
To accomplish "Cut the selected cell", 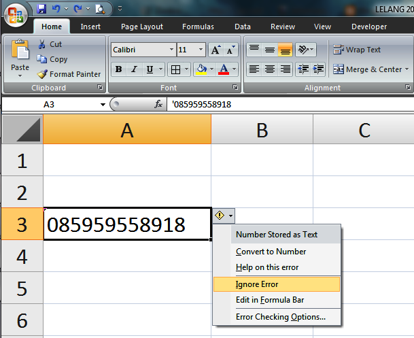I will coord(50,44).
